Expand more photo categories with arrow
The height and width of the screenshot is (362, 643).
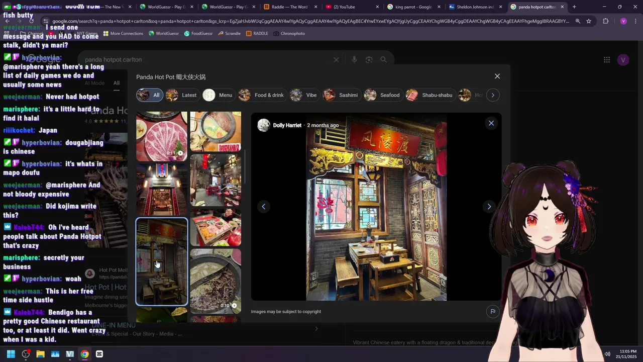click(x=493, y=95)
